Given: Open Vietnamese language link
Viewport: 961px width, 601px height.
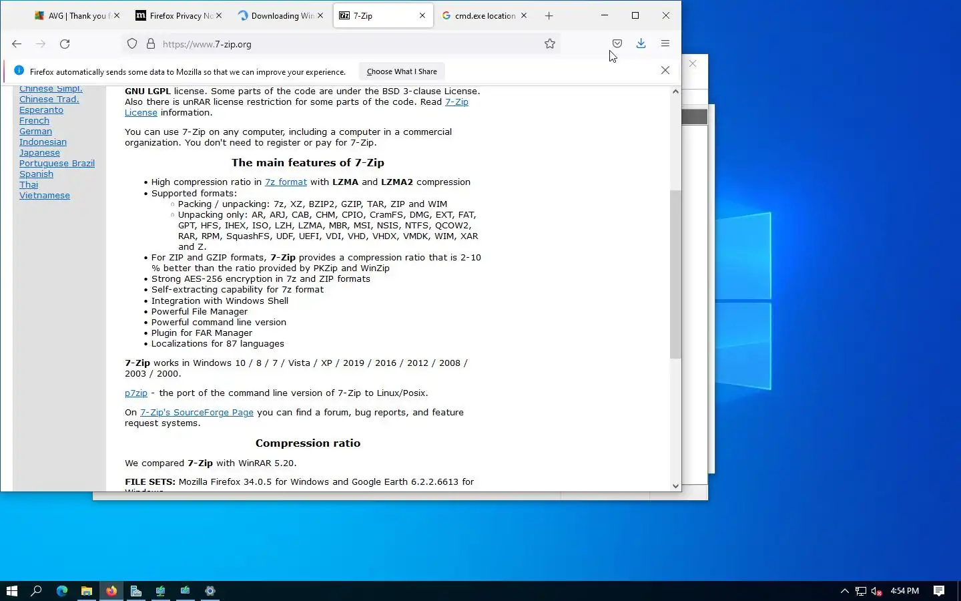Looking at the screenshot, I should tap(45, 196).
